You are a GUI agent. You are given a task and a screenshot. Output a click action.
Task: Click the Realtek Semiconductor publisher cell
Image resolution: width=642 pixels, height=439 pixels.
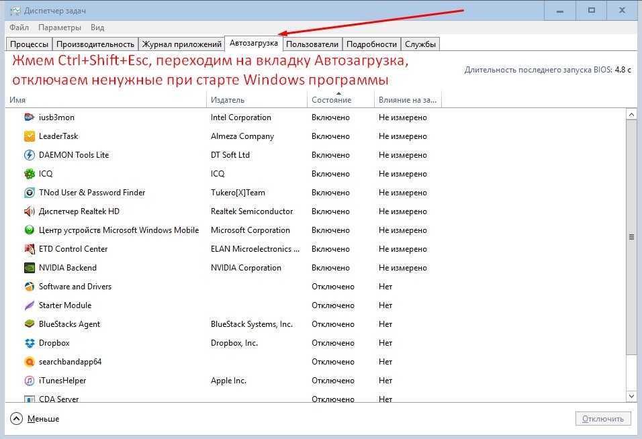(x=252, y=211)
